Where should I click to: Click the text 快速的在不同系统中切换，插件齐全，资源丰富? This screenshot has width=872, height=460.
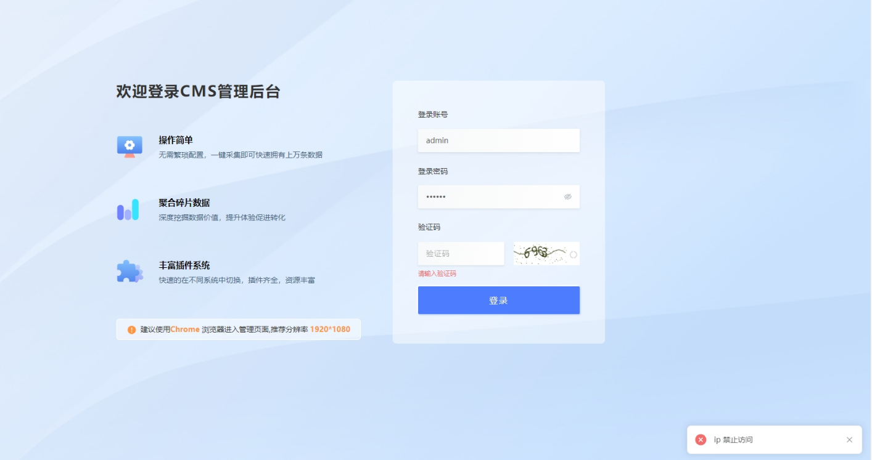pyautogui.click(x=237, y=280)
